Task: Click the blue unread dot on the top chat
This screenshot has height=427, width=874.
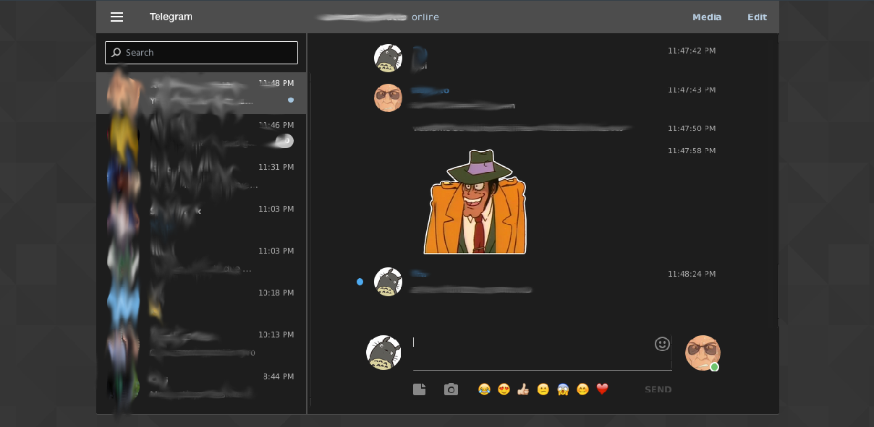Action: 291,100
